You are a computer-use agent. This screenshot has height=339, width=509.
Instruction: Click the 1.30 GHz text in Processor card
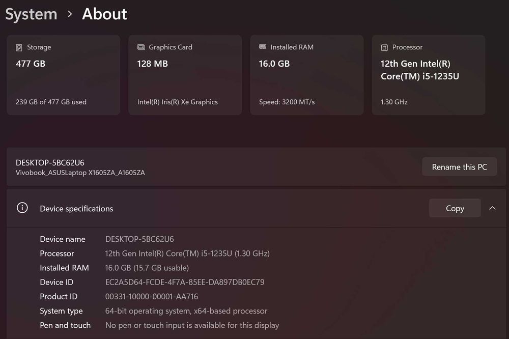pyautogui.click(x=394, y=102)
